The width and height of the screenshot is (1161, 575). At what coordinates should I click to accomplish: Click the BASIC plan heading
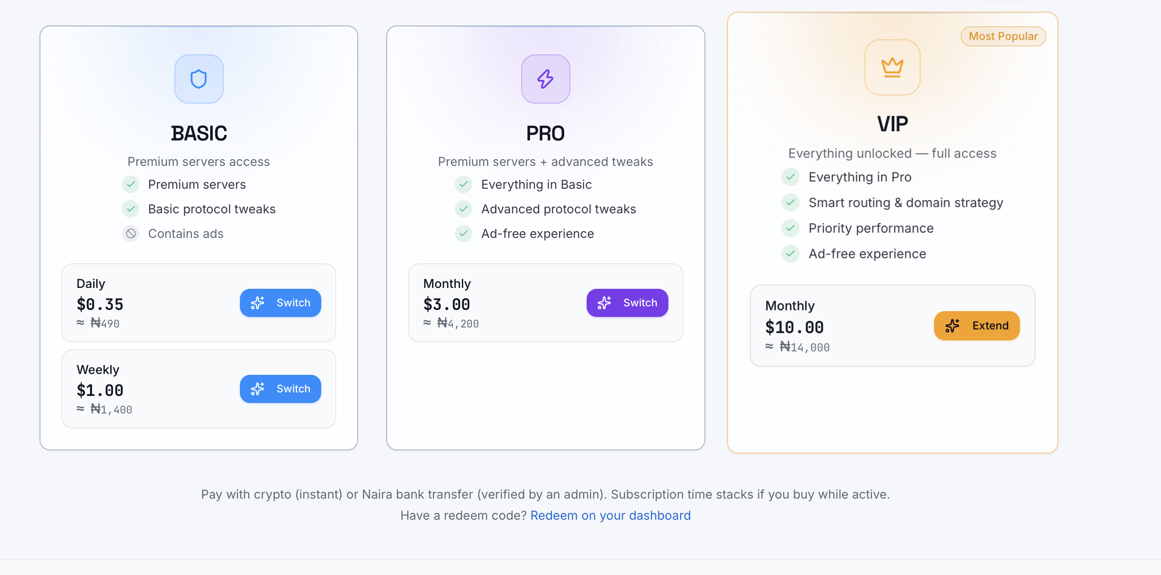click(x=199, y=133)
